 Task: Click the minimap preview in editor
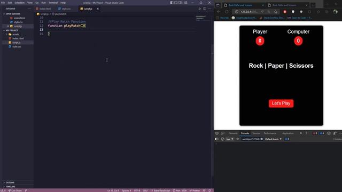click(201, 18)
